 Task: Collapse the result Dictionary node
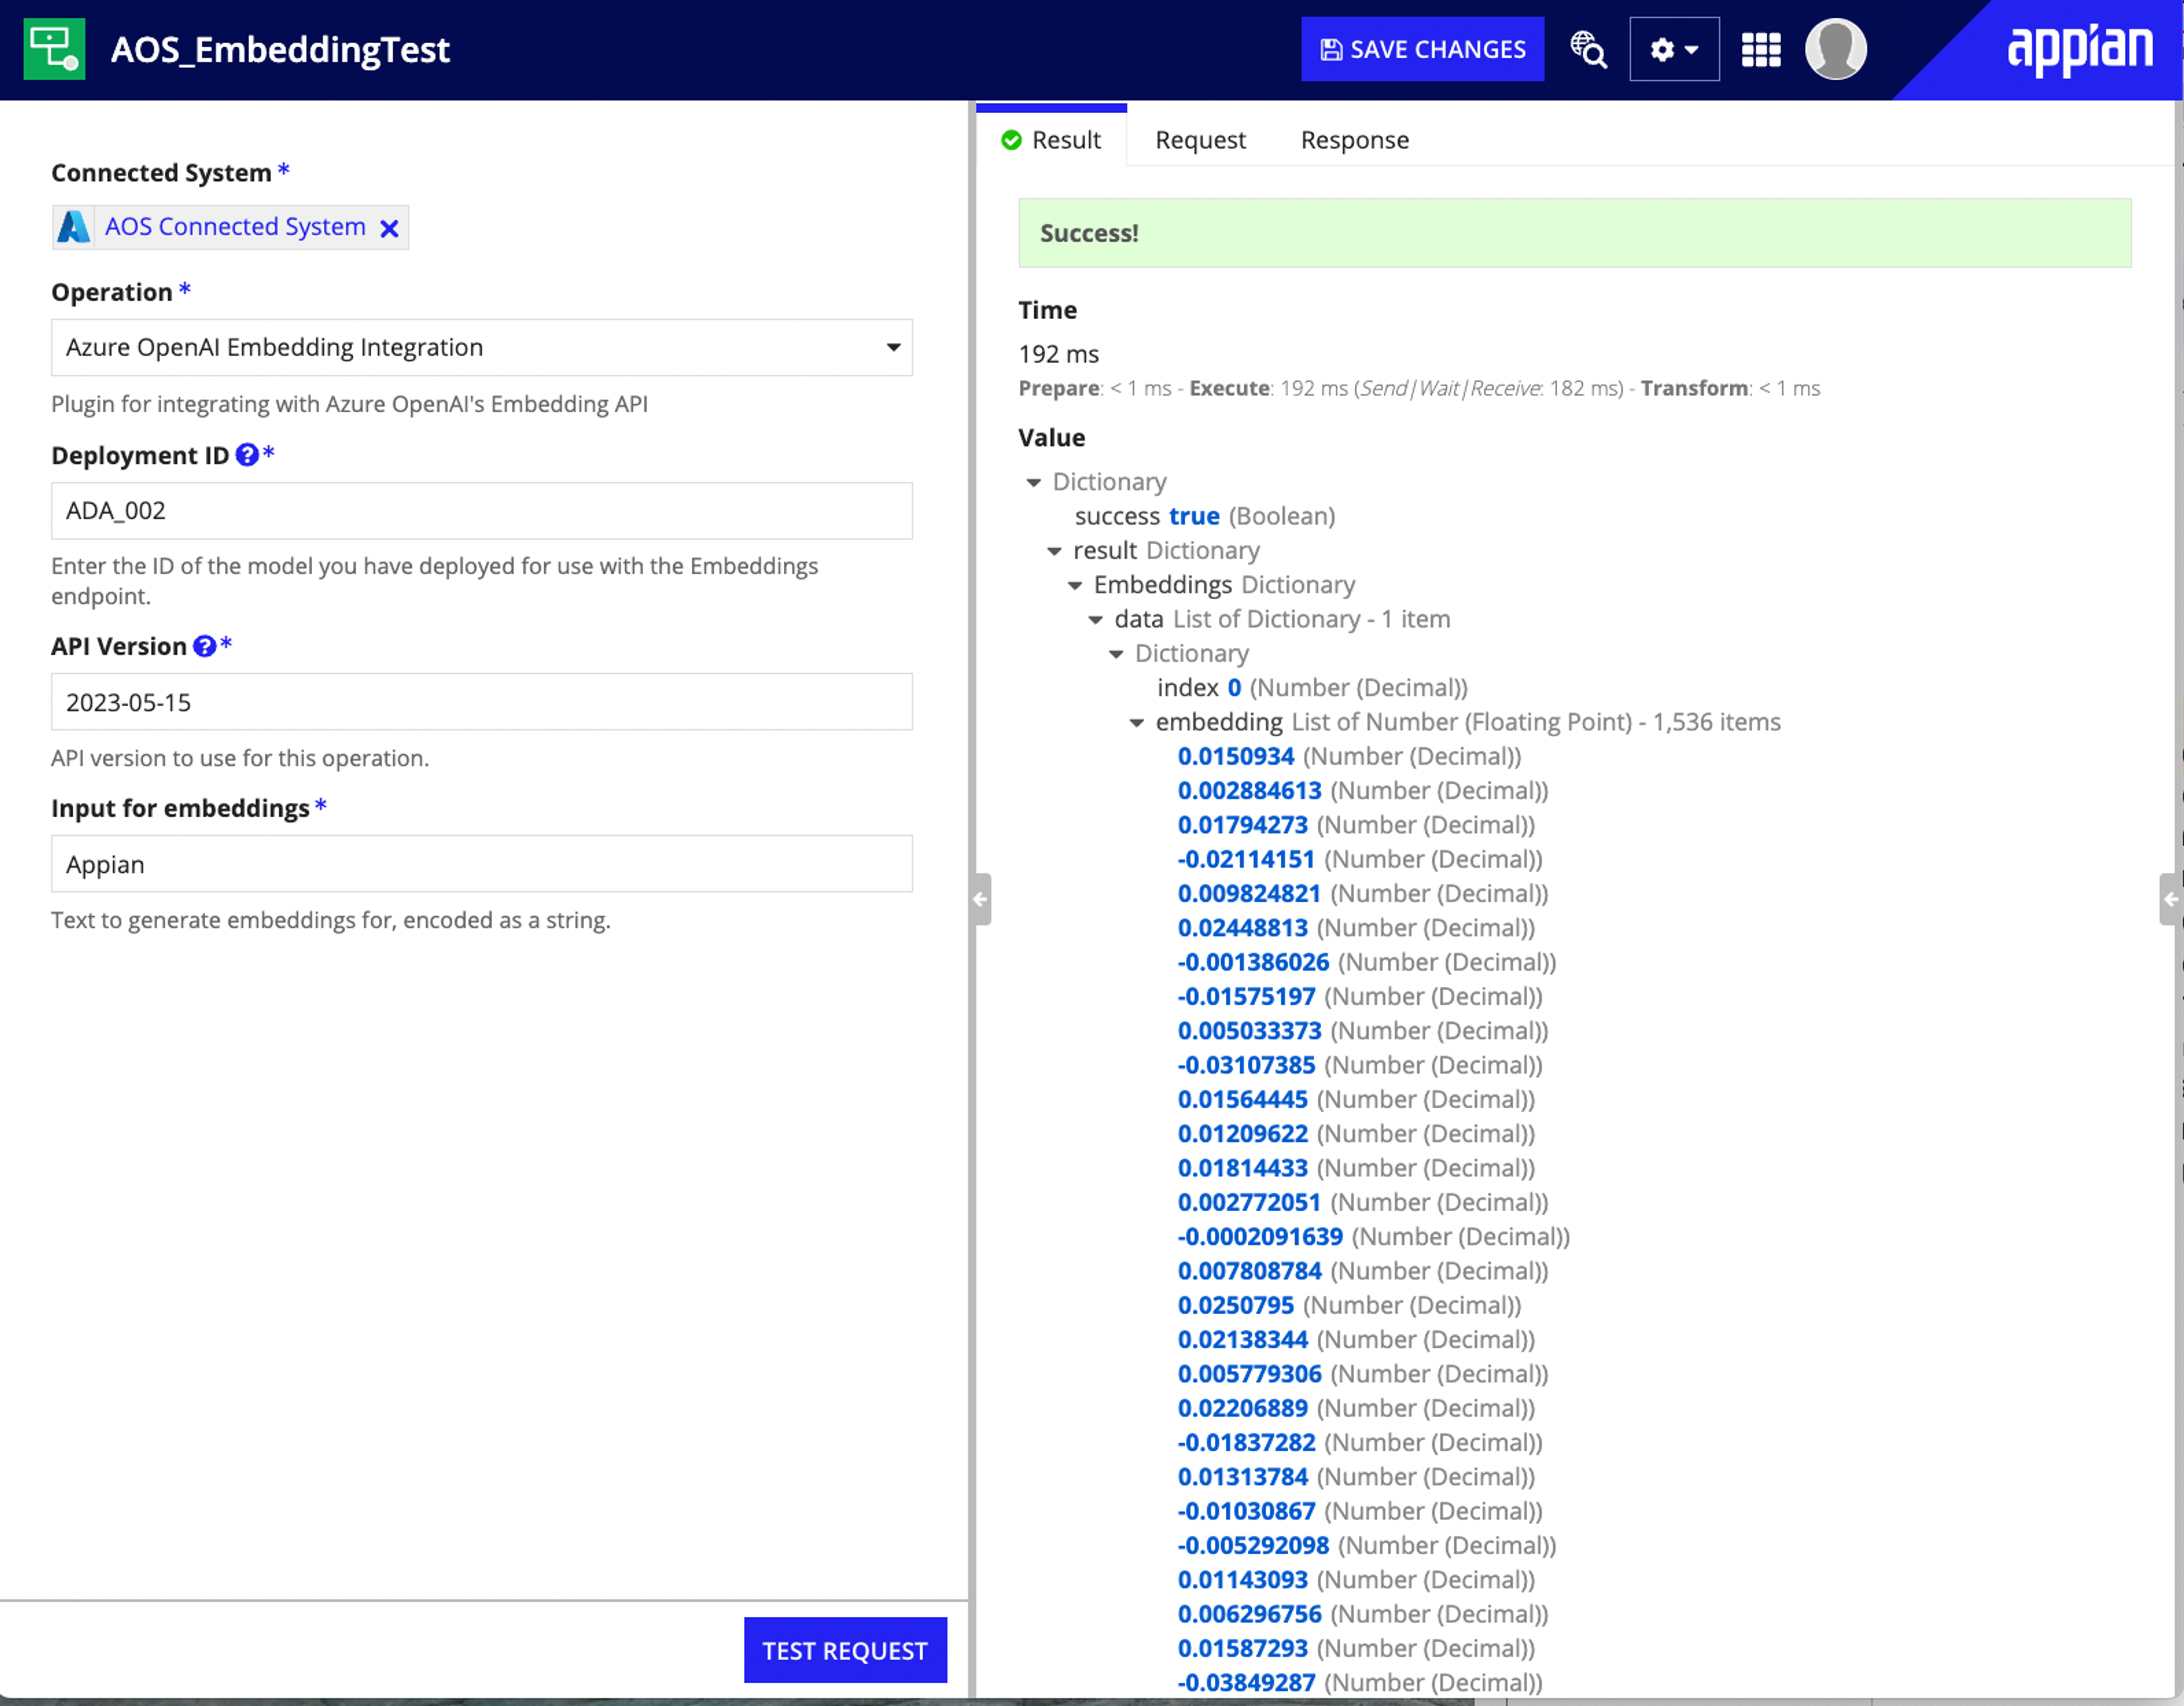(x=1054, y=552)
